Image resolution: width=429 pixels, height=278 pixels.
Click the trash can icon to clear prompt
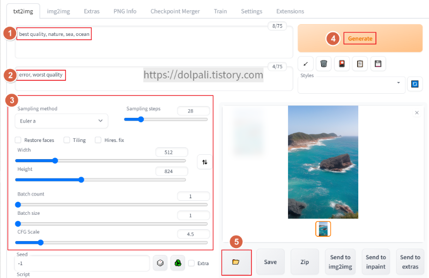[323, 64]
